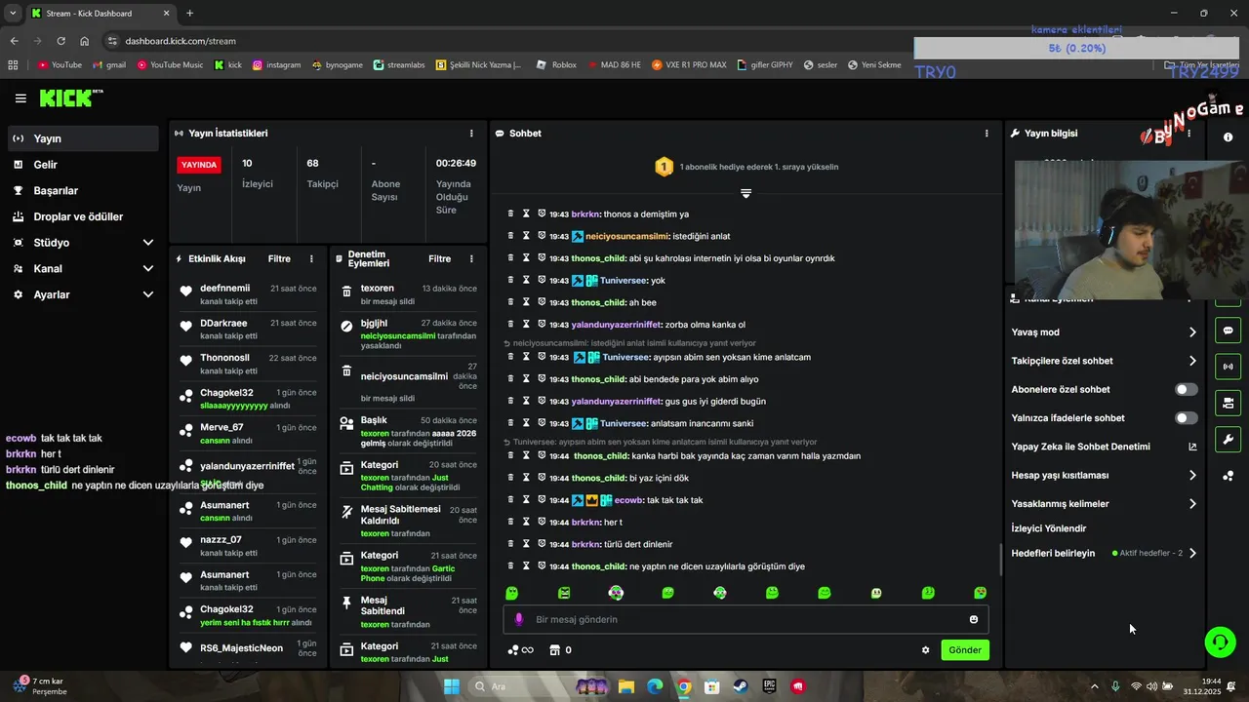
Task: Open Steam from the taskbar
Action: pyautogui.click(x=741, y=686)
